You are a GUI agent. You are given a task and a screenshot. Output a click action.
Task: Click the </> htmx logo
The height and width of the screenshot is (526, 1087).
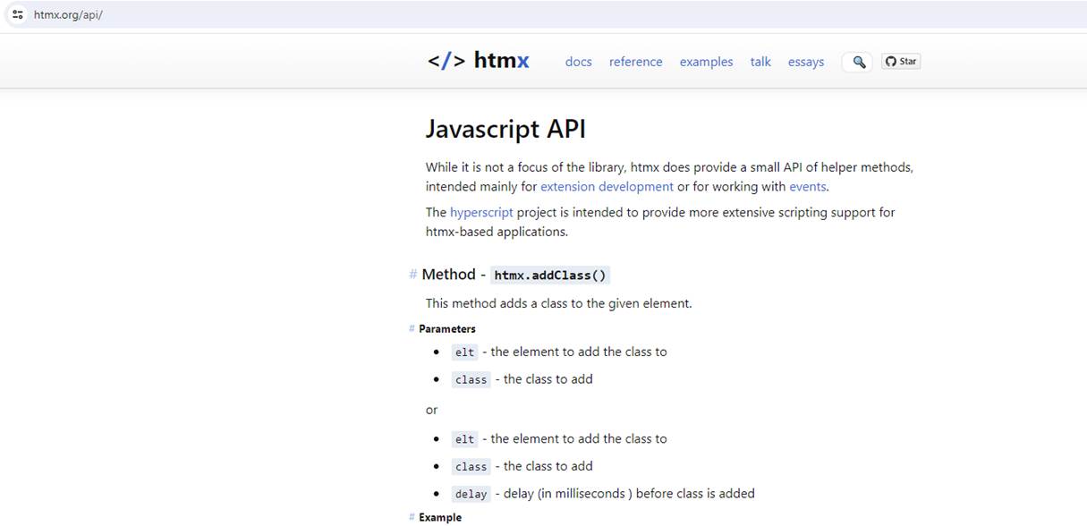(478, 61)
